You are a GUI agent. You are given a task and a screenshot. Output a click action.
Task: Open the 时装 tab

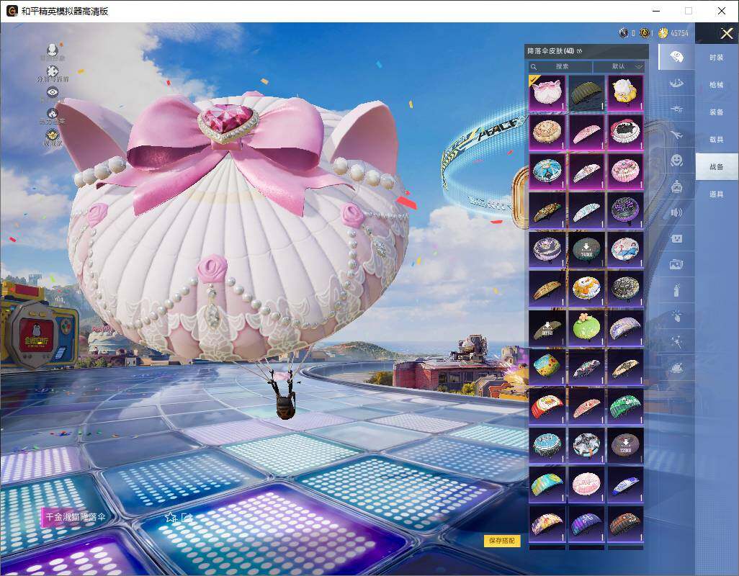tap(716, 58)
